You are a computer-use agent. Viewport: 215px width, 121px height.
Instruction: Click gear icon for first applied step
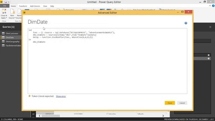209,55
